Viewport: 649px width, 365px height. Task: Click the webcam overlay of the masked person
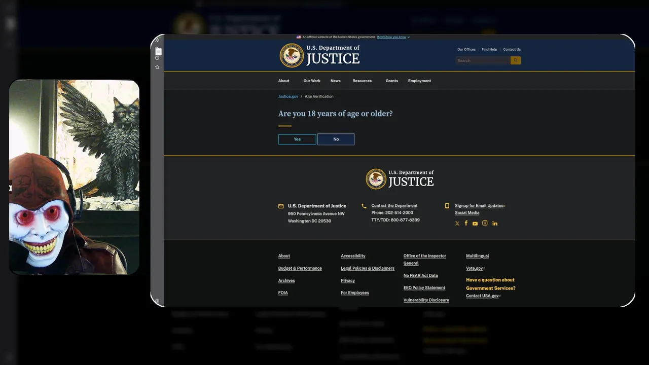point(74,177)
